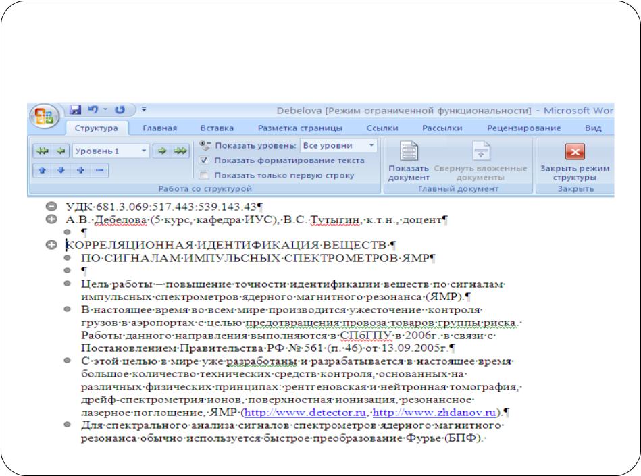641x476 pixels.
Task: Click the underlined name 'Тутыгин'
Action: (x=335, y=221)
